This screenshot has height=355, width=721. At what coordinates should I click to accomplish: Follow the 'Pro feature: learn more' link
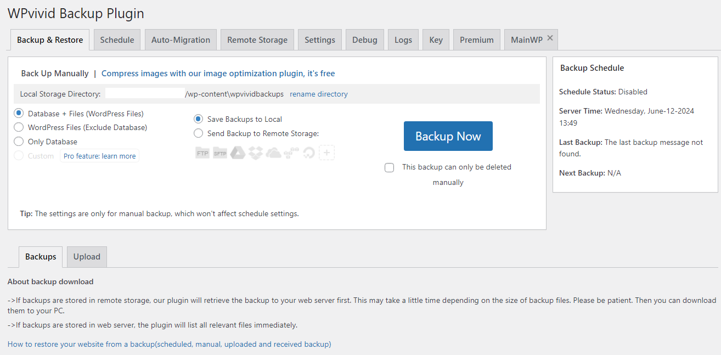pyautogui.click(x=99, y=156)
